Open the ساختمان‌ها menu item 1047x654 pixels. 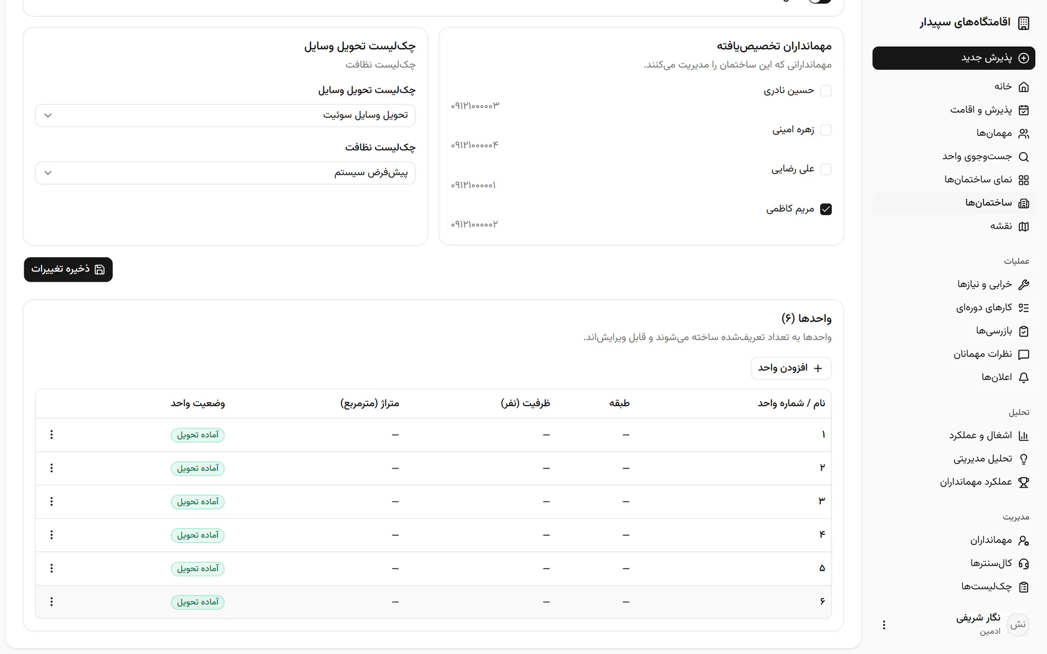point(954,203)
